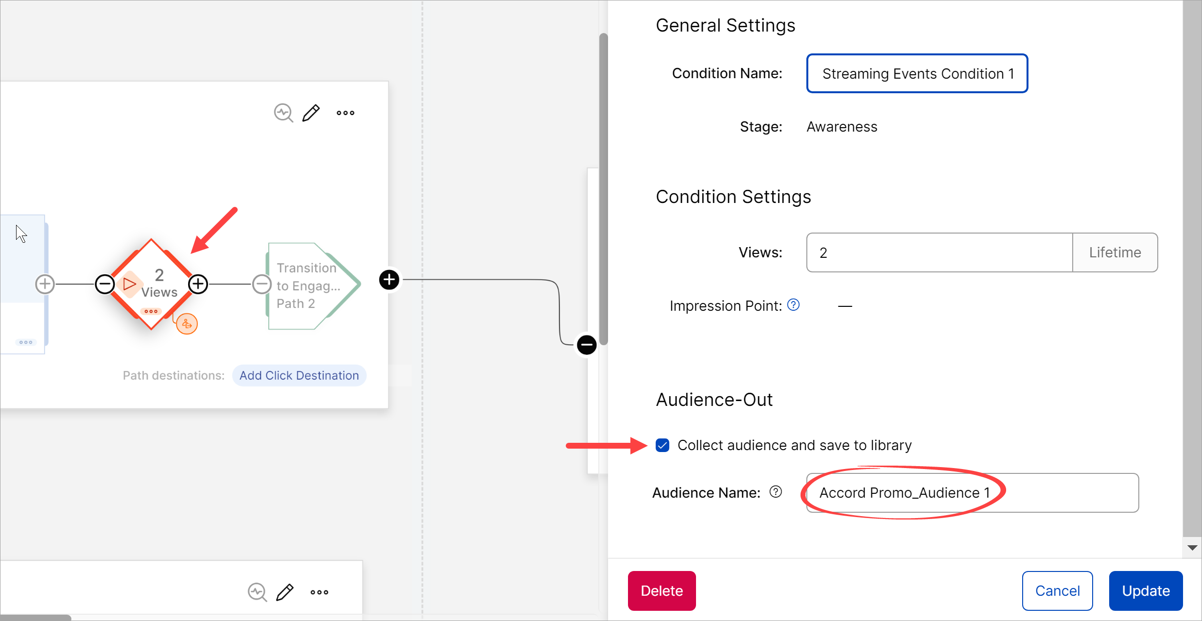Click the analytics magnifier icon on upper path card

283,113
